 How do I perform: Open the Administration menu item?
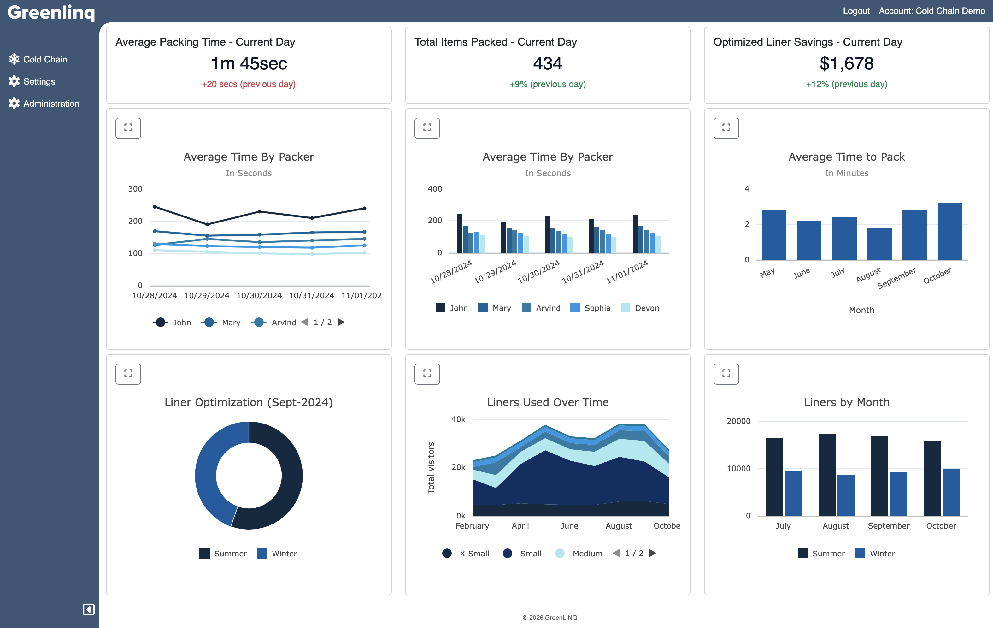[x=51, y=104]
